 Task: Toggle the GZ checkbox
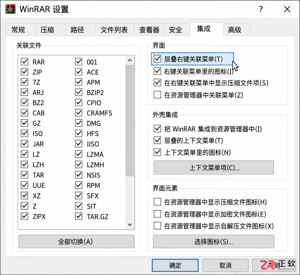[24, 123]
